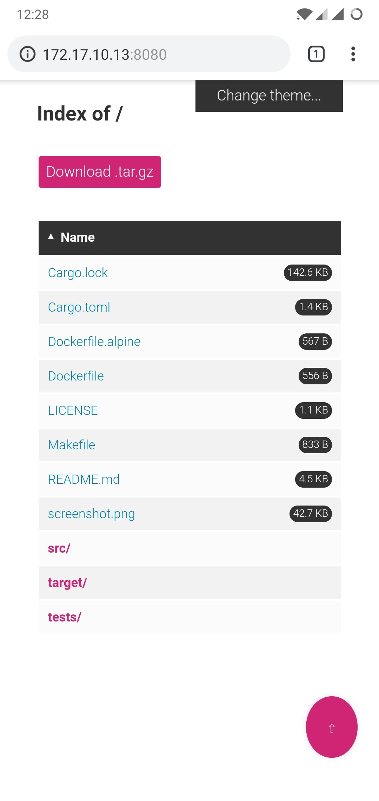Open the Cargo.lock file link

pos(78,273)
